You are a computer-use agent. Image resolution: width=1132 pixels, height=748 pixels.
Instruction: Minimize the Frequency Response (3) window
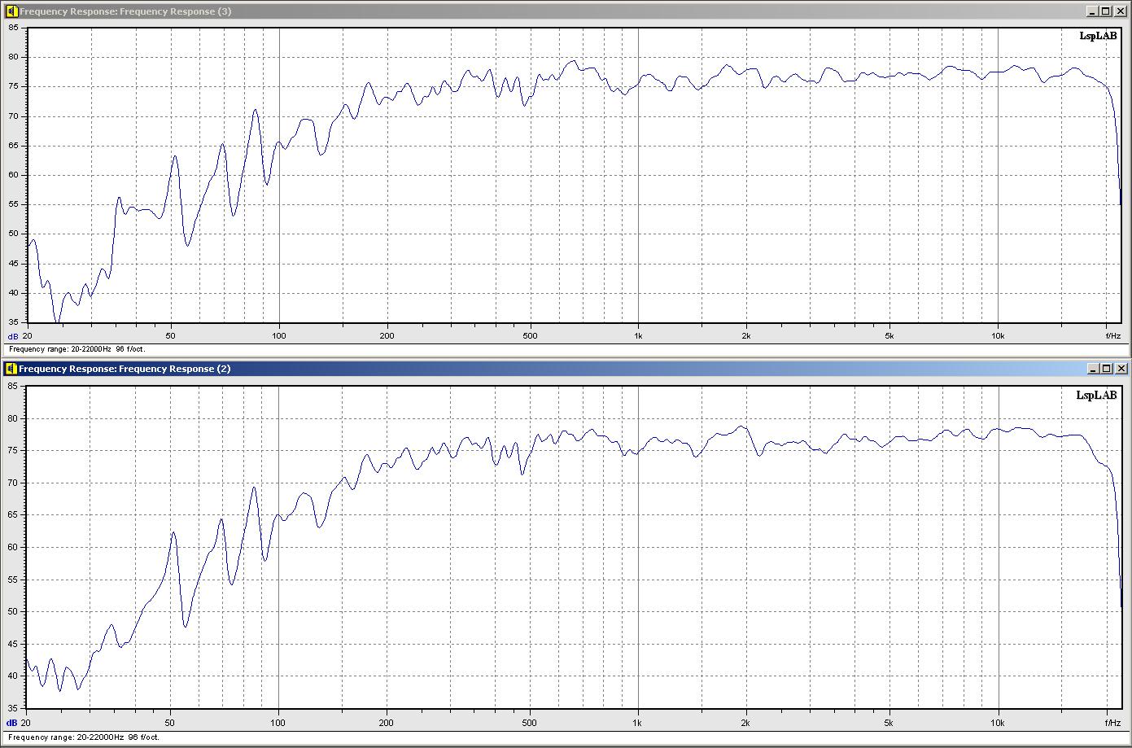click(1091, 11)
